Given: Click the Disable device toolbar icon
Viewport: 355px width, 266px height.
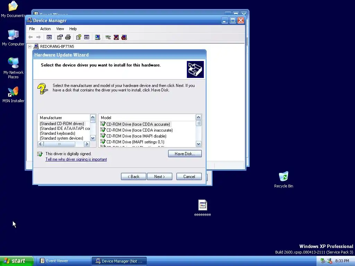Looking at the screenshot, I should [124, 37].
